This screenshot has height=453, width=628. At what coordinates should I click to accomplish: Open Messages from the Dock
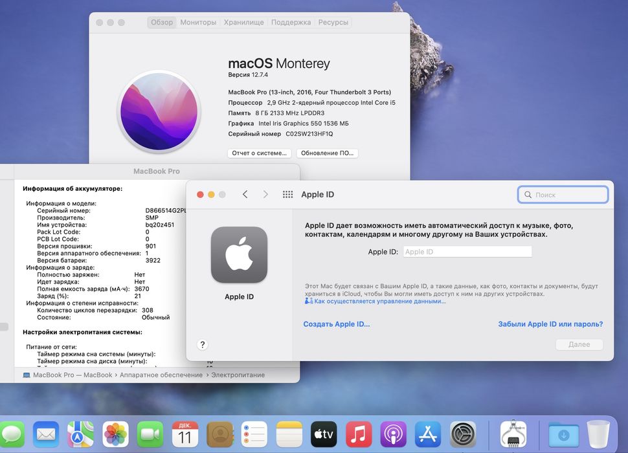[x=12, y=434]
